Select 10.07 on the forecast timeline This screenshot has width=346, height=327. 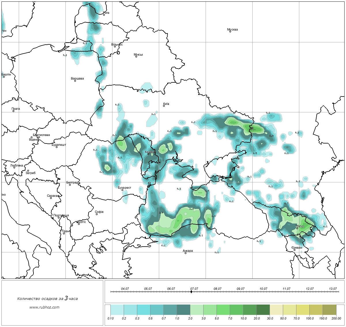pos(263,289)
